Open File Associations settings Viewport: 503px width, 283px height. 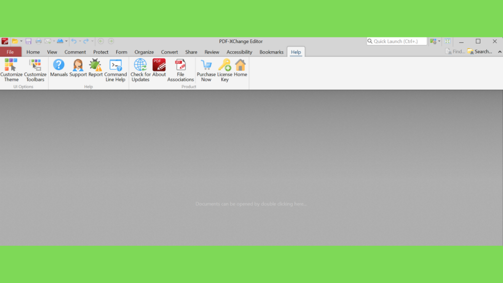tap(181, 70)
